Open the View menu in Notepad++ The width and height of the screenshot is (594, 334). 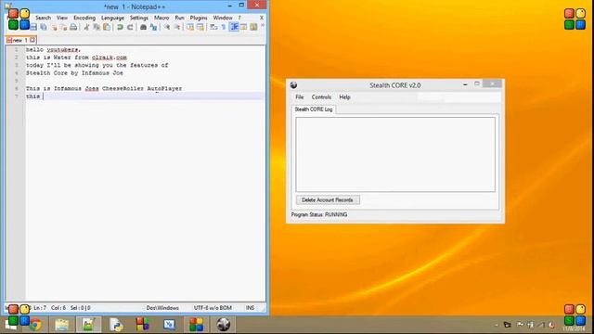[62, 18]
